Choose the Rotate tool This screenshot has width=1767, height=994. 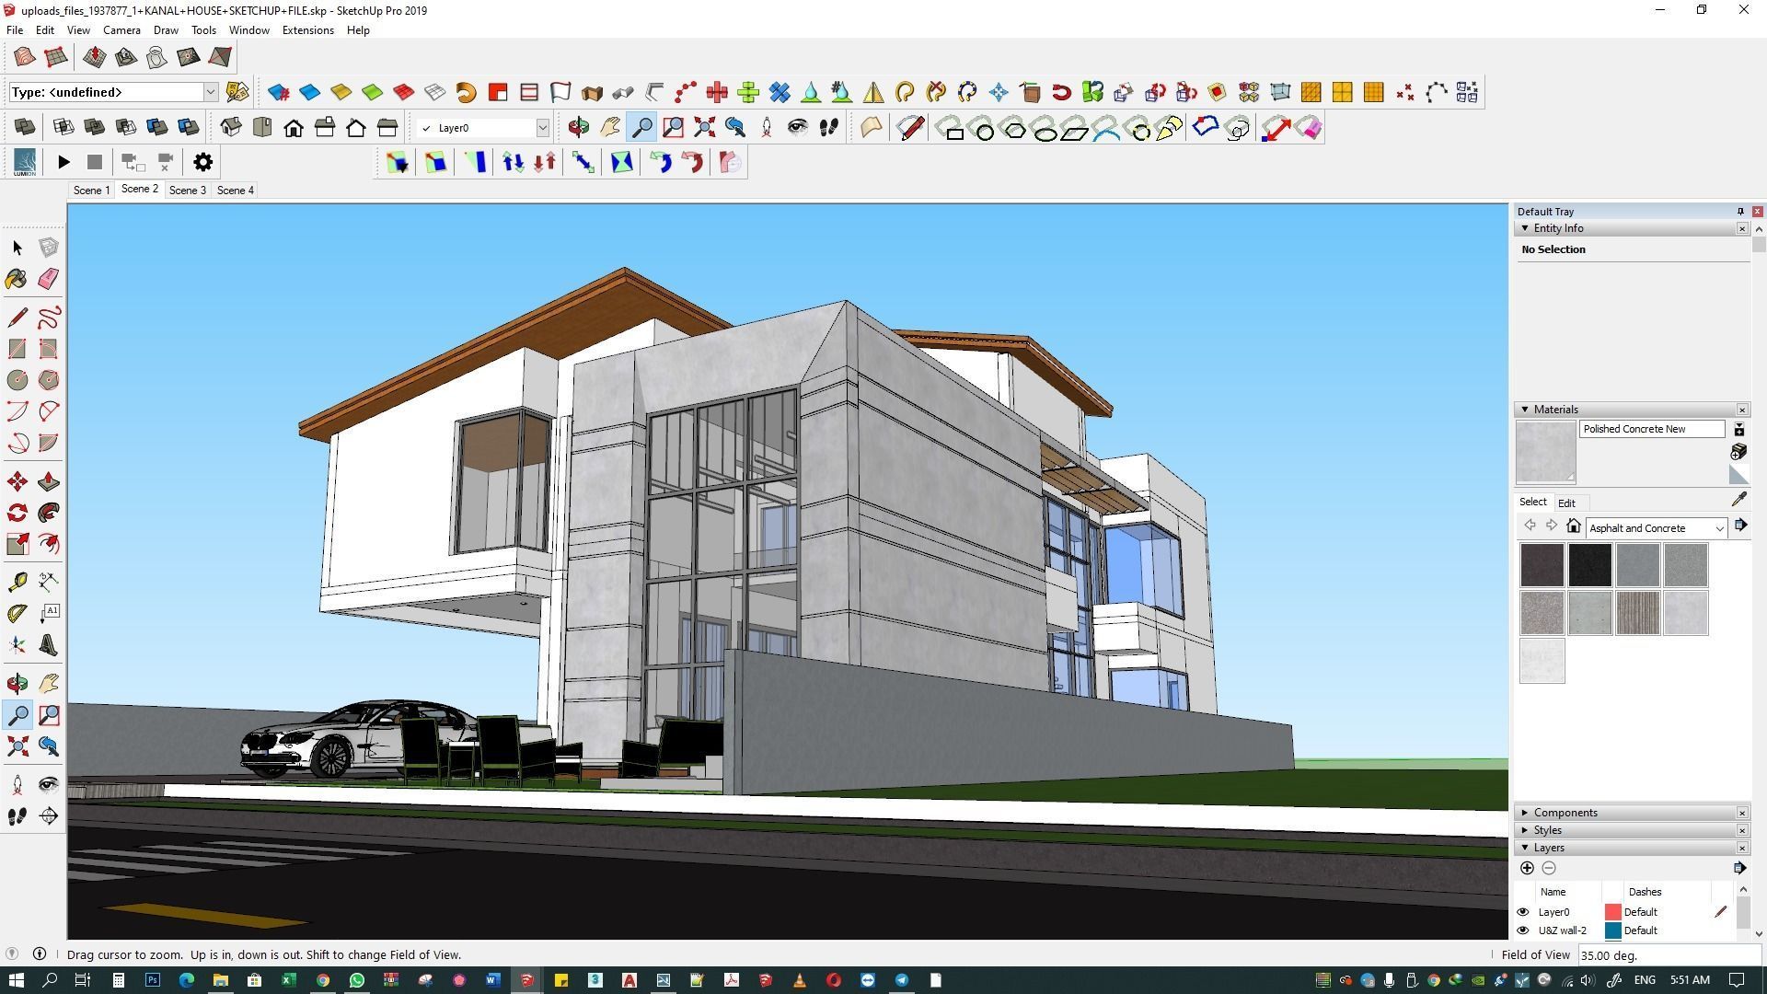[x=17, y=513]
